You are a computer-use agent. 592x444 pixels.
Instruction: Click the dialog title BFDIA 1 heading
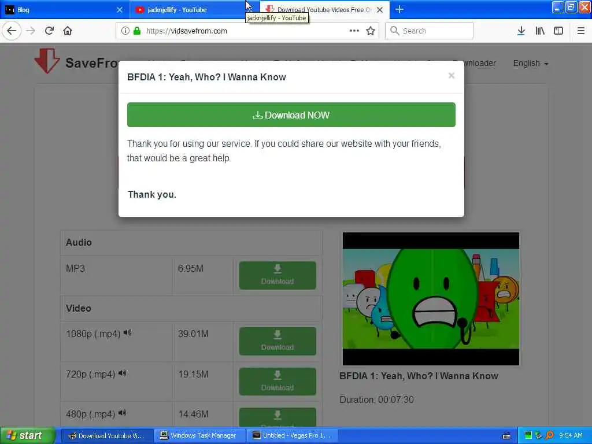pyautogui.click(x=206, y=77)
